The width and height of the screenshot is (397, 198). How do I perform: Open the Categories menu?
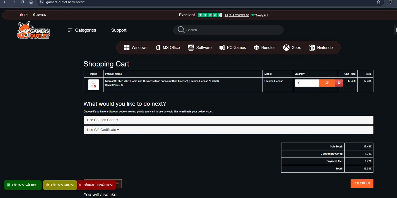click(x=82, y=30)
